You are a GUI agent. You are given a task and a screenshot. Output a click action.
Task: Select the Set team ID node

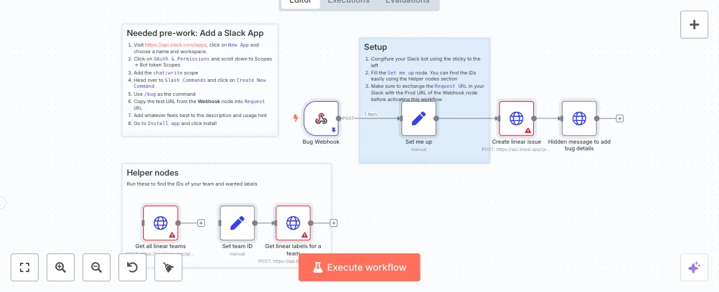click(238, 223)
